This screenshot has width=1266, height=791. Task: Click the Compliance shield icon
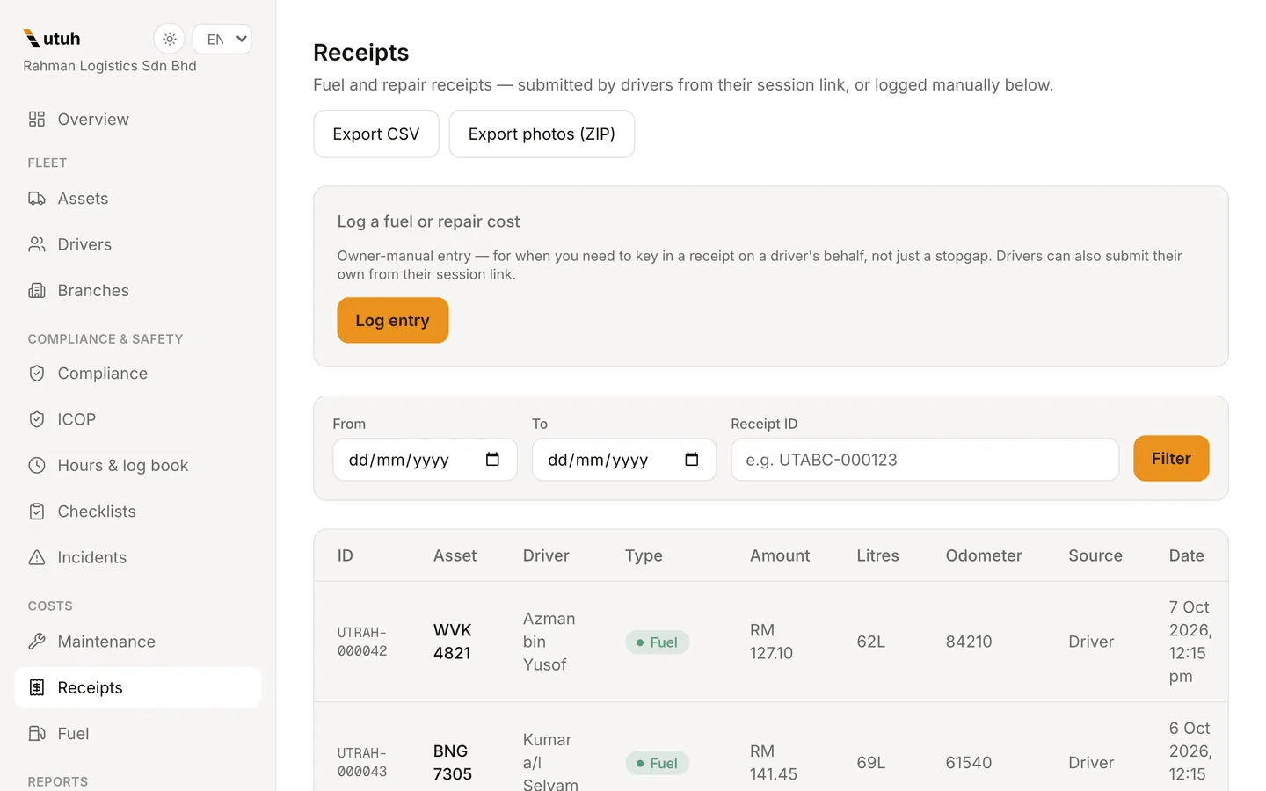(37, 374)
